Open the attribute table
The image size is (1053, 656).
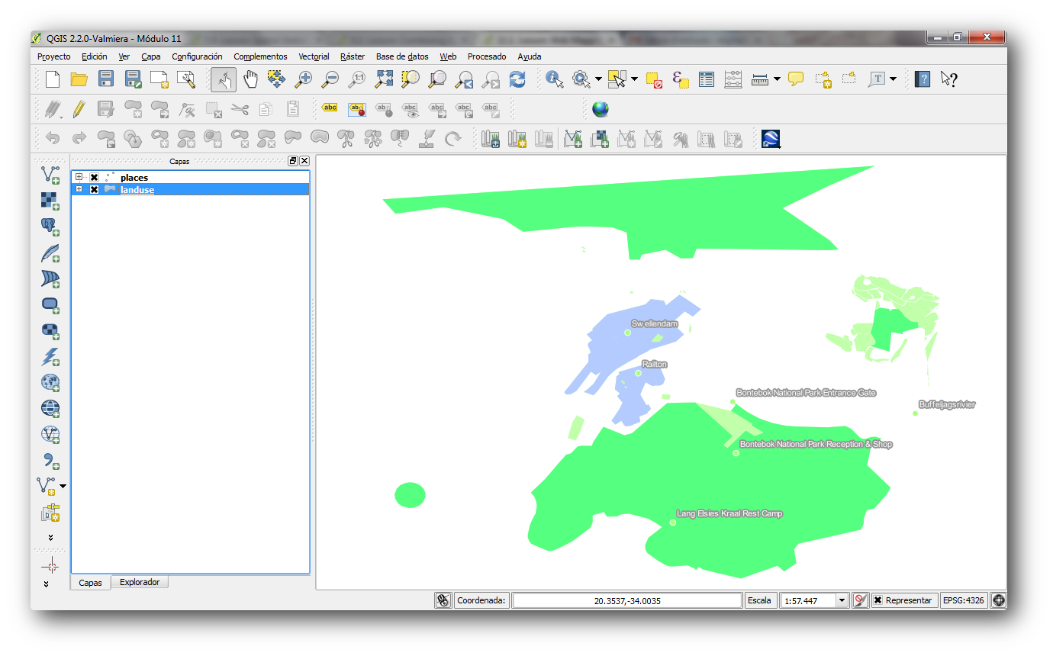(707, 79)
